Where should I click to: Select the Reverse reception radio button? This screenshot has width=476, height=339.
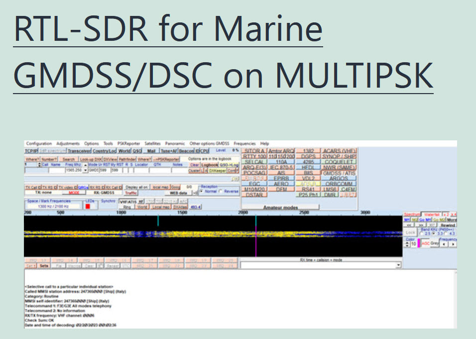point(221,191)
